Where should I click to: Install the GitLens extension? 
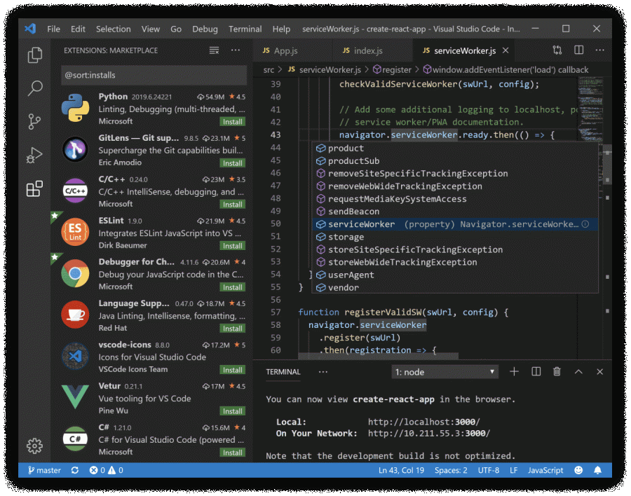pos(233,163)
